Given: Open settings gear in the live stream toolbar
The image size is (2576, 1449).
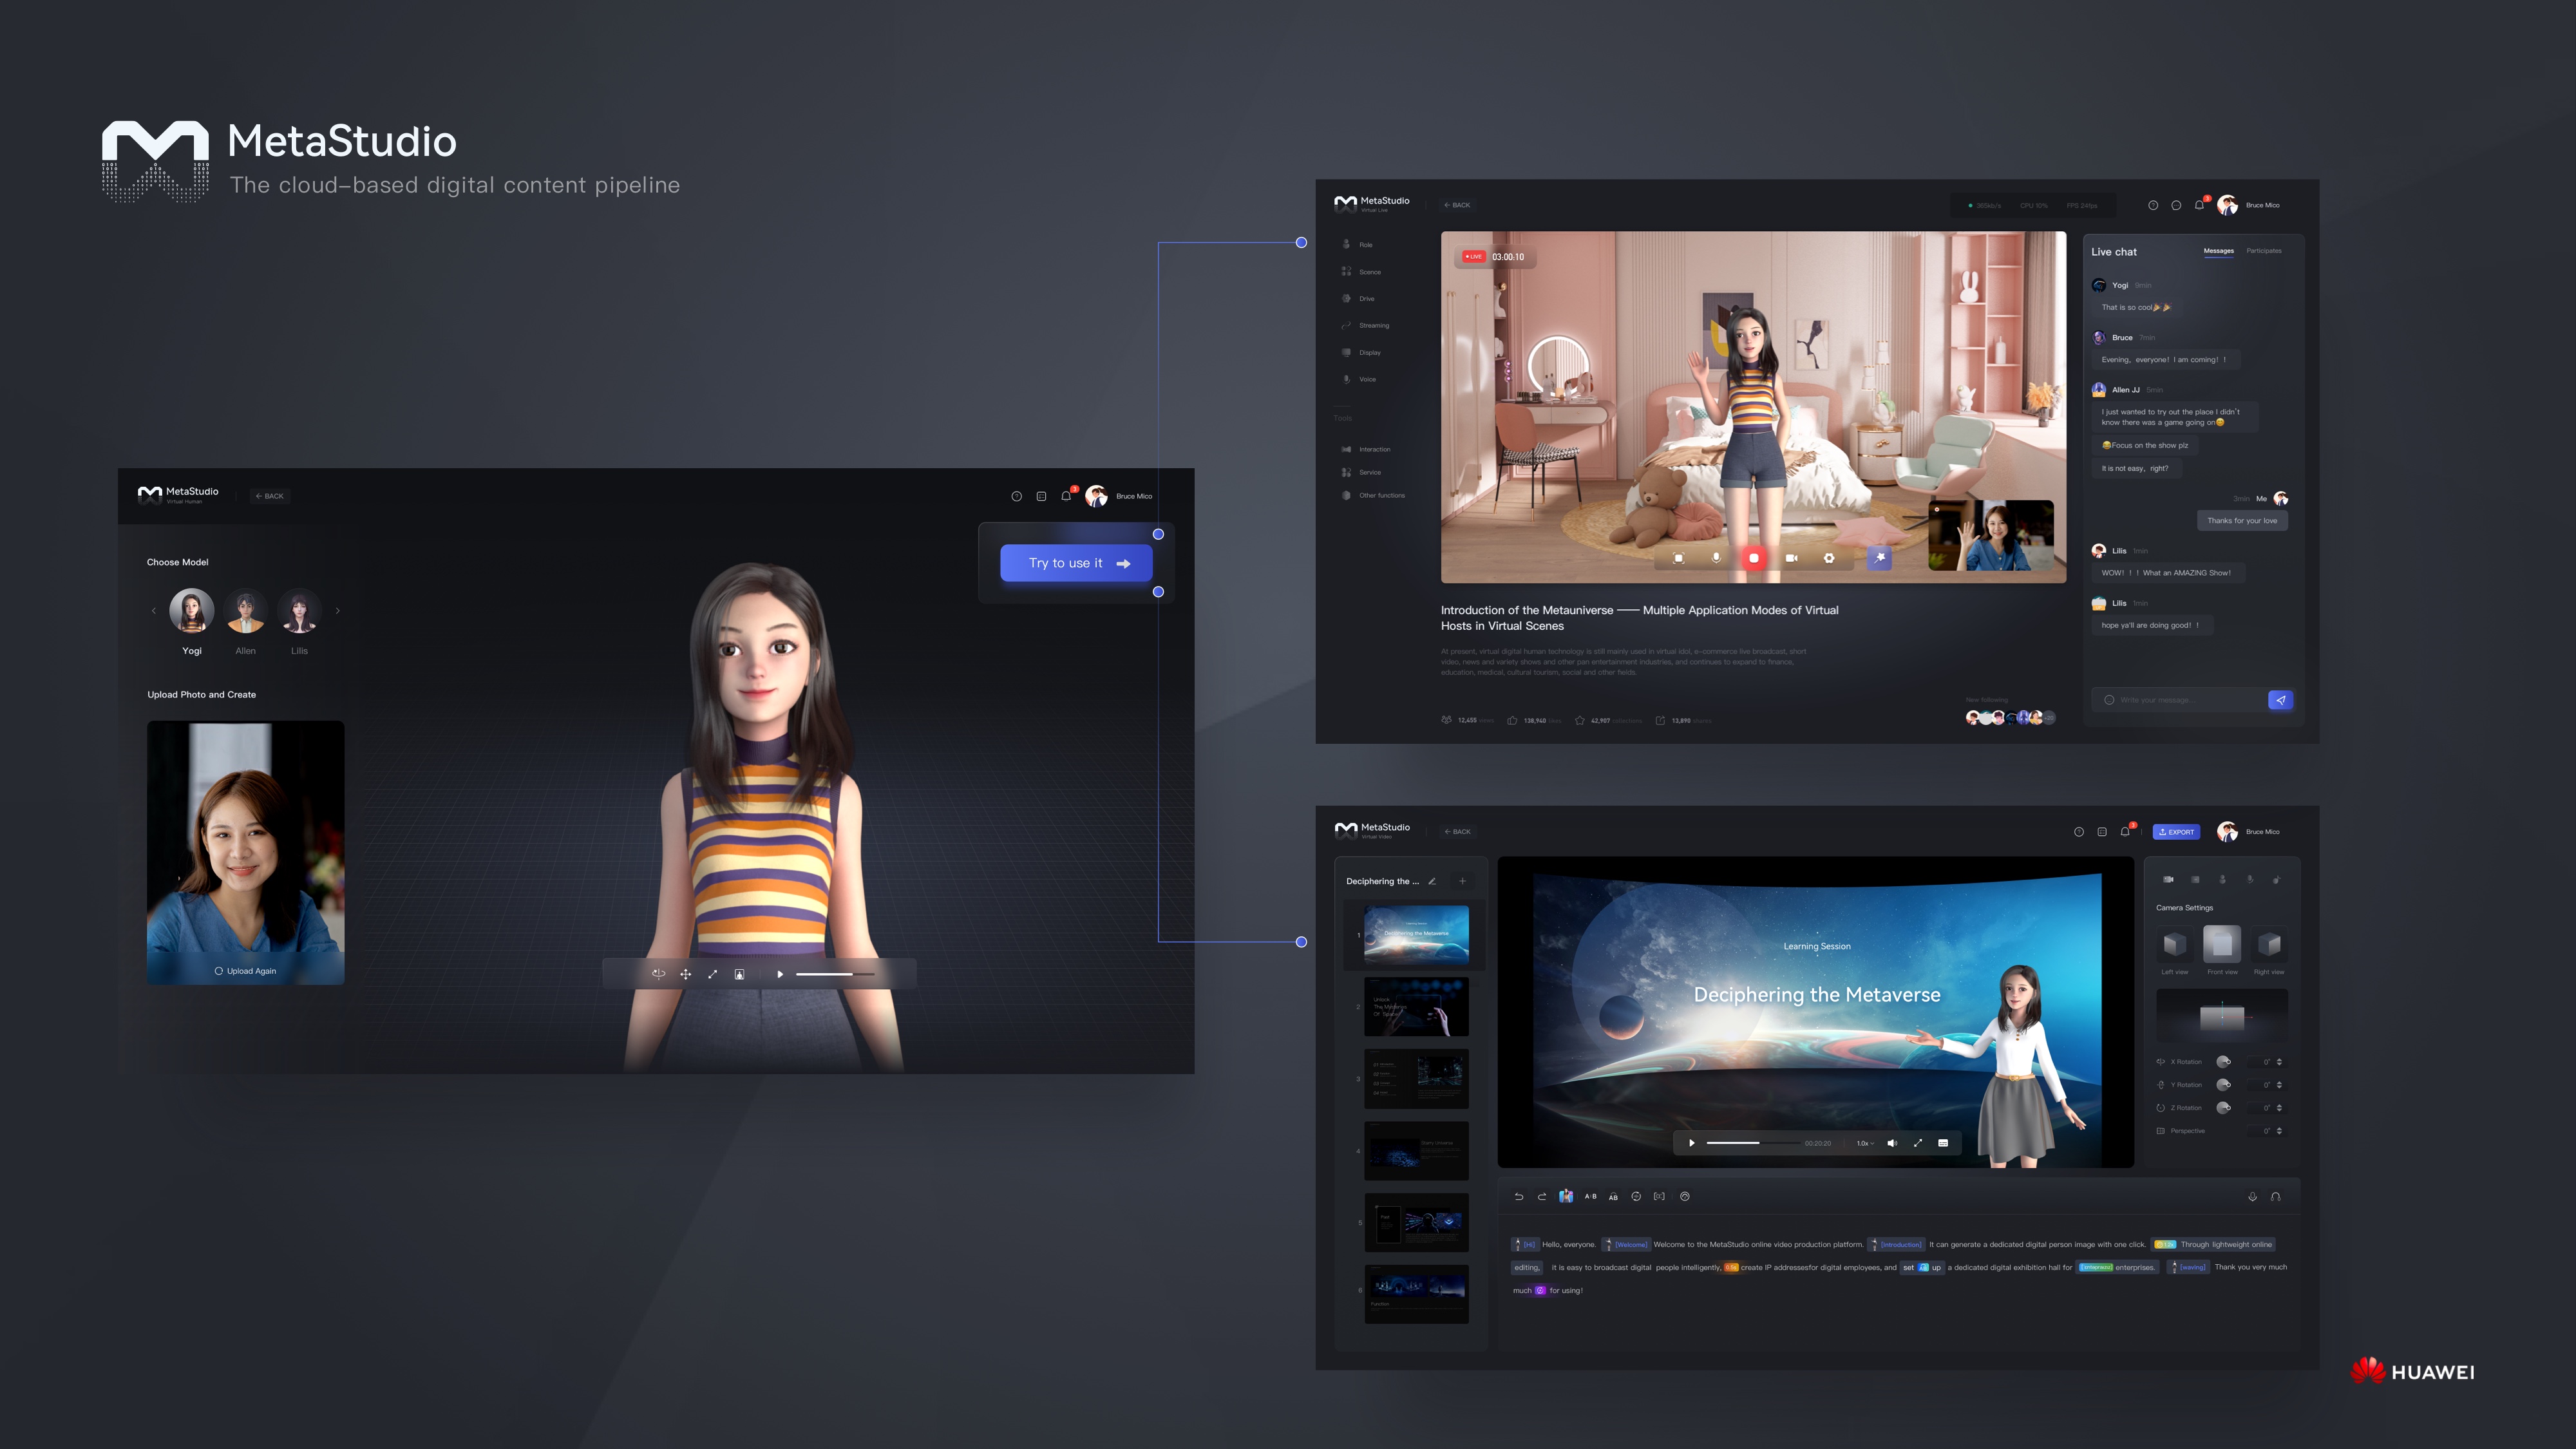Looking at the screenshot, I should coord(1829,559).
